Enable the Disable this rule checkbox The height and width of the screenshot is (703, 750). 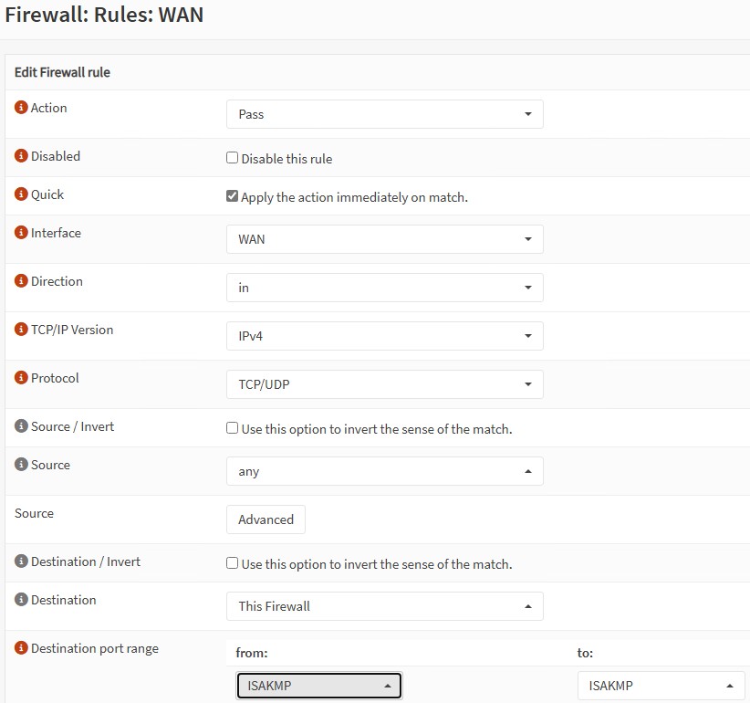coord(233,158)
